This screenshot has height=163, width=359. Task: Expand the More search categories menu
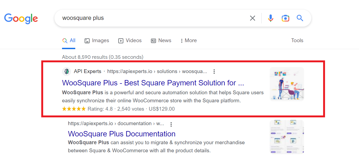[x=189, y=41]
